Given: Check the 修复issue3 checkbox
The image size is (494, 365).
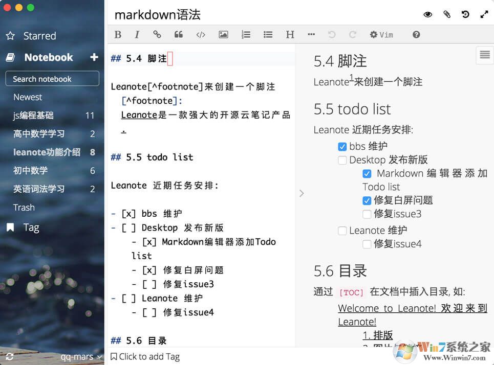Looking at the screenshot, I should click(x=367, y=214).
